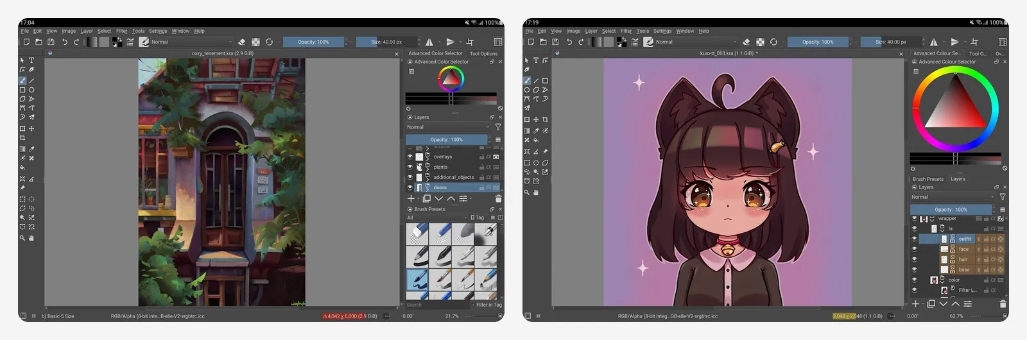Image resolution: width=1027 pixels, height=340 pixels.
Task: Hide the overlays layer in left window
Action: pos(410,157)
